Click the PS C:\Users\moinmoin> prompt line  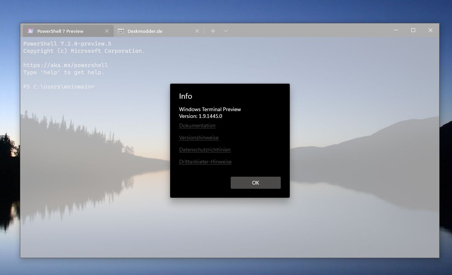(59, 87)
